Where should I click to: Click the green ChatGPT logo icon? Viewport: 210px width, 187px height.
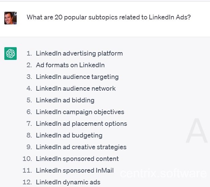(x=10, y=54)
